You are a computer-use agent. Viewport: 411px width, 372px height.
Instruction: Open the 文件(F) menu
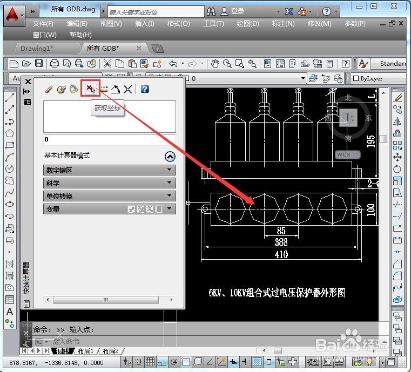point(43,24)
